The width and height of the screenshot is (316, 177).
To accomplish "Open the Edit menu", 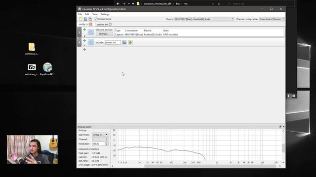I will (87, 14).
